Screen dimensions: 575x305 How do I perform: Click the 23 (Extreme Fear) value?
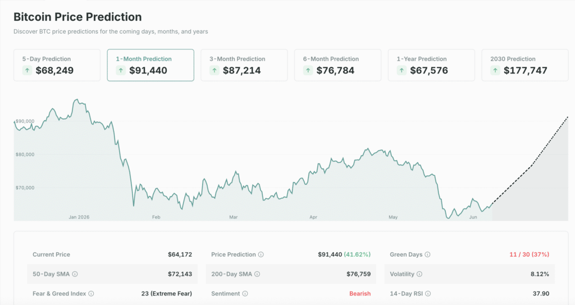coord(166,294)
